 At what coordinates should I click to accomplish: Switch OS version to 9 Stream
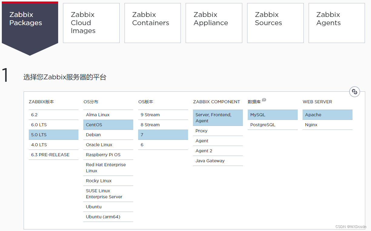163,114
